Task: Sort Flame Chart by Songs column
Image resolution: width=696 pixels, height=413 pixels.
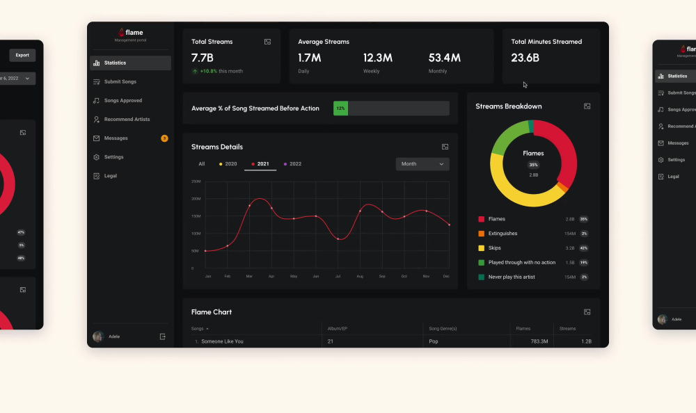Action: pyautogui.click(x=200, y=329)
